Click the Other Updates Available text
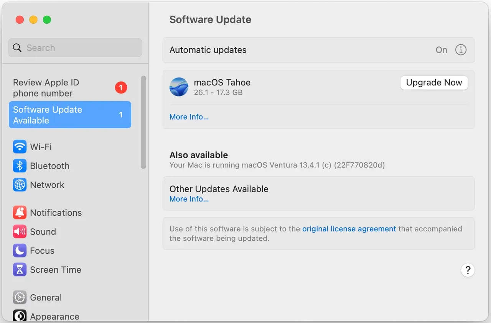This screenshot has width=491, height=323. [219, 189]
